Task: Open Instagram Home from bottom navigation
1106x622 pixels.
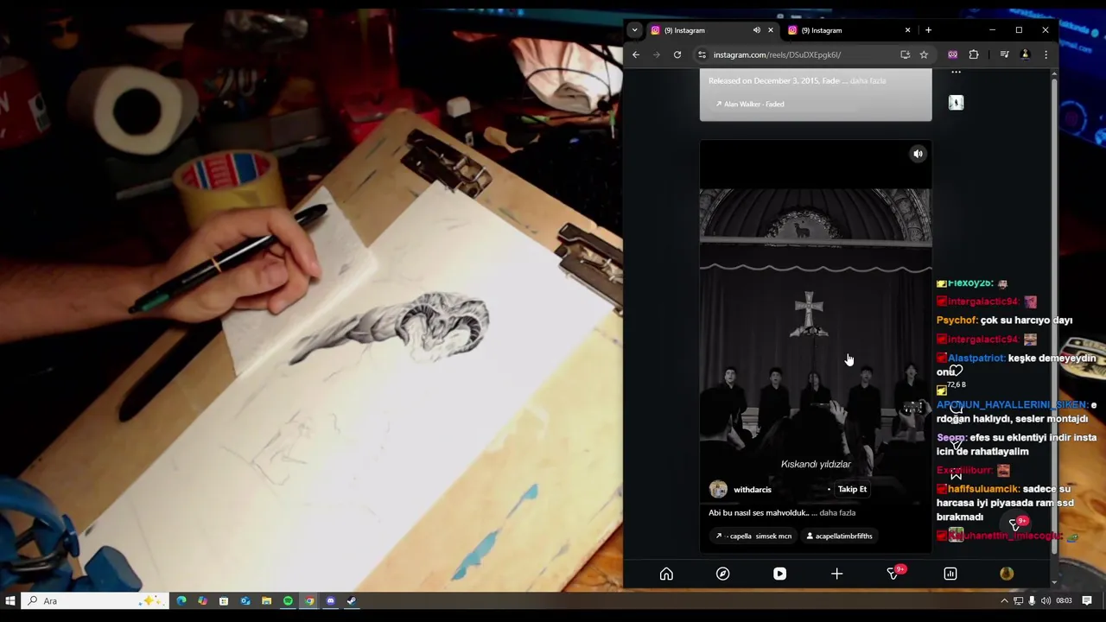Action: pos(666,574)
